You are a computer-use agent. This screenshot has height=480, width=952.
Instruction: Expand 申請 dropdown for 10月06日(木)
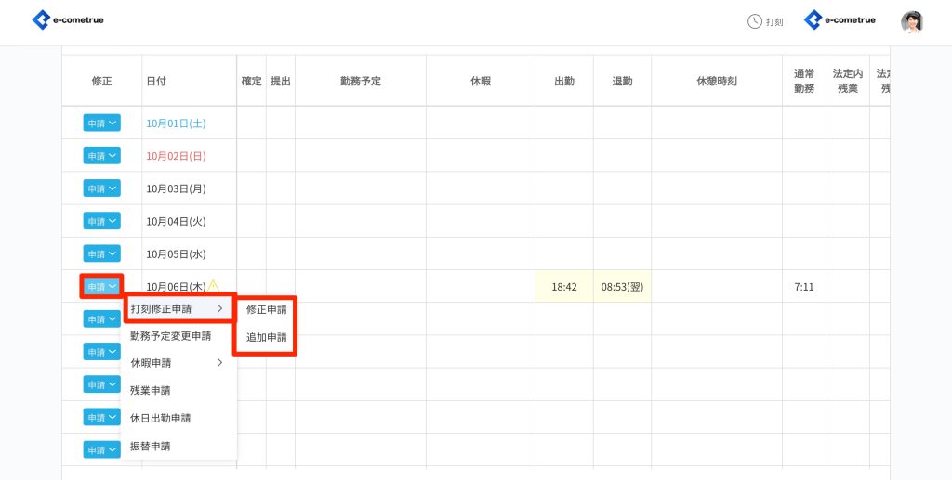(x=102, y=286)
